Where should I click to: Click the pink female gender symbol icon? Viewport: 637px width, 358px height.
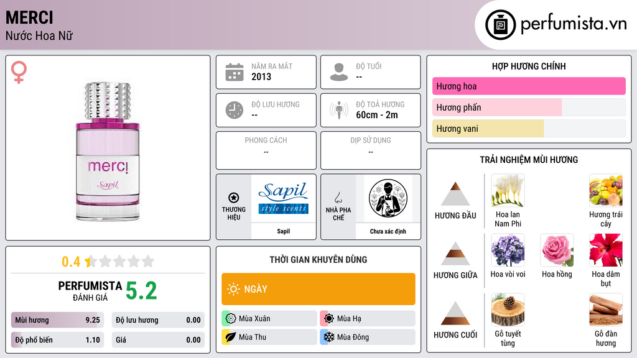click(19, 72)
